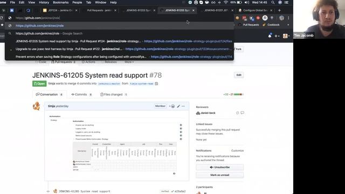Select the Pull Request #124 suggestion

pyautogui.click(x=119, y=41)
